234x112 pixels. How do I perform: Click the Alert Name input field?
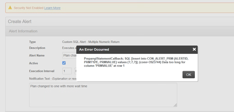tap(69, 55)
